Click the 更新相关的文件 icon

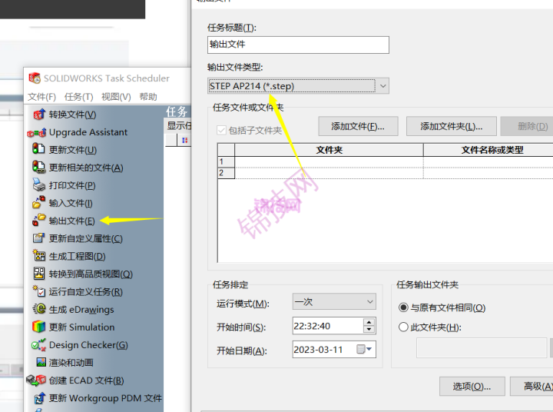pos(39,167)
